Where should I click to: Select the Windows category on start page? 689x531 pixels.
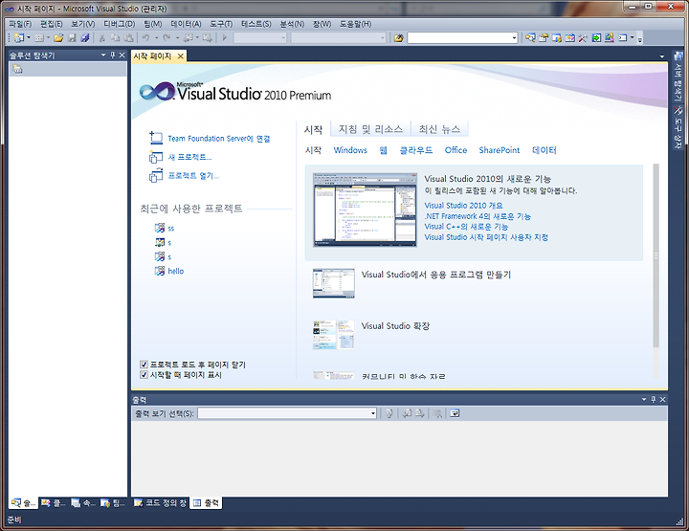coord(350,150)
